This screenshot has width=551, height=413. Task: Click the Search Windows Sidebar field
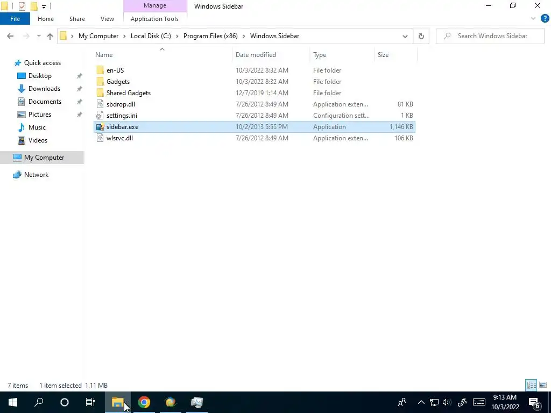(x=490, y=36)
